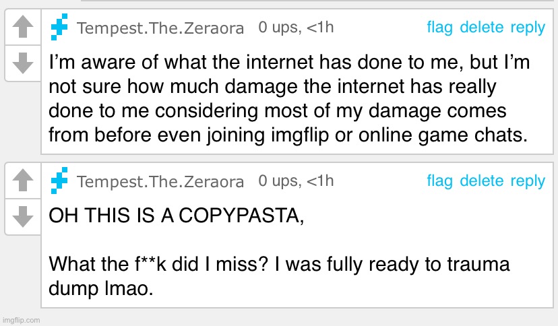Click the blue avatar icon on second comment
This screenshot has width=558, height=326.
click(x=60, y=181)
